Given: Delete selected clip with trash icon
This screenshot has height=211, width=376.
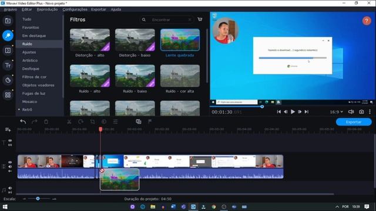Looking at the screenshot, I should coord(46,122).
